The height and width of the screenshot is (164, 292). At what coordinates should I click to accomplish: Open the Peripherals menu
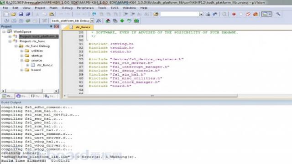(x=85, y=8)
